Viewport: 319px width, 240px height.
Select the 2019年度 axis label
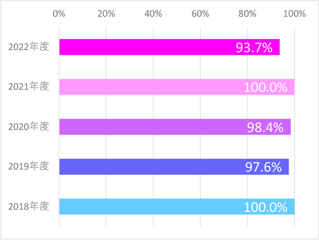29,166
